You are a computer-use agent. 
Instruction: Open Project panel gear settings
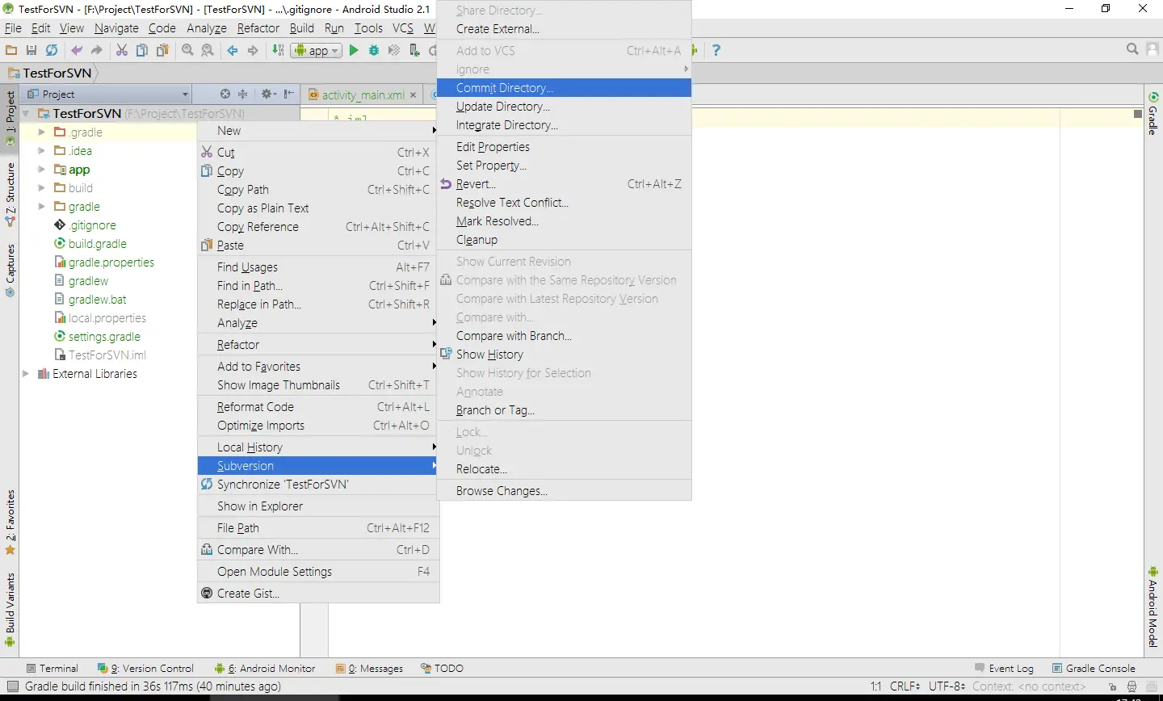[268, 94]
